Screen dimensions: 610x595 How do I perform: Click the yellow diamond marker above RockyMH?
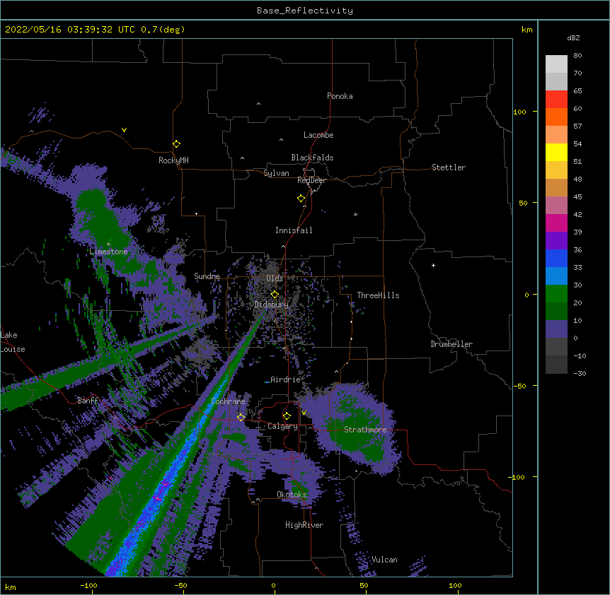point(176,144)
